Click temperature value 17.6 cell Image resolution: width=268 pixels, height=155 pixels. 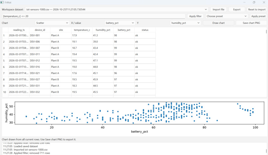pyautogui.click(x=82, y=73)
